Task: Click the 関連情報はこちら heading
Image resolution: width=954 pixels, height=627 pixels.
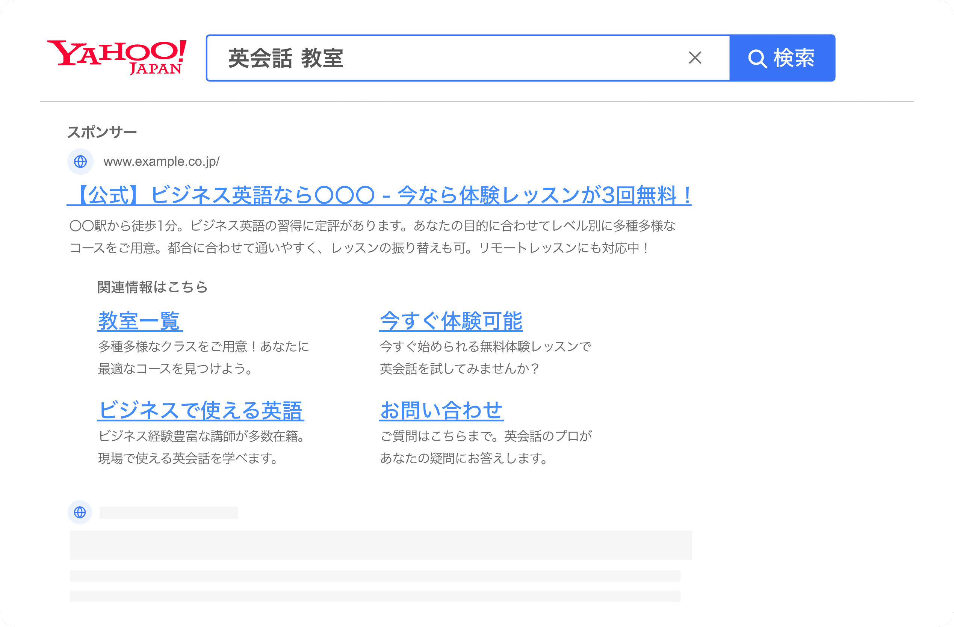Action: pyautogui.click(x=152, y=287)
